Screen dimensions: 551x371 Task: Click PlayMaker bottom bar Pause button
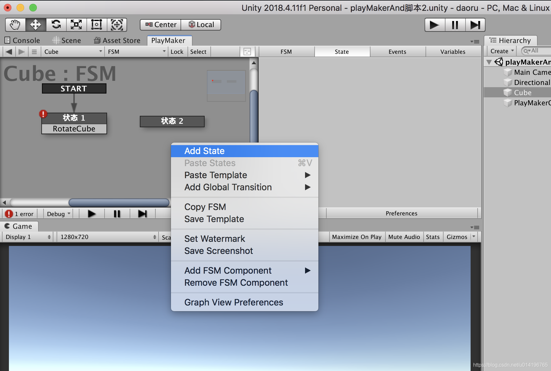(x=117, y=214)
